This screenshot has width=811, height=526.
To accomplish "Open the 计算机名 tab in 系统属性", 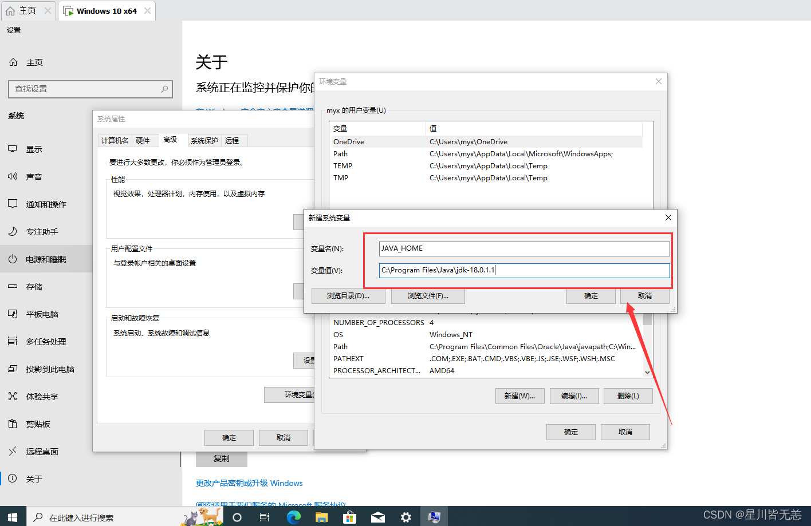I will [x=115, y=140].
